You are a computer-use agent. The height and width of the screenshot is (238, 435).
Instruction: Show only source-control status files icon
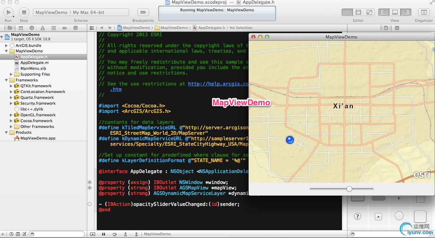[18, 234]
